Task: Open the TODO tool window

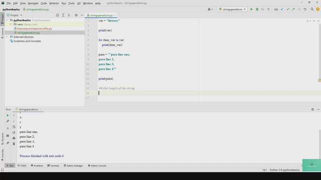Action: [x=22, y=165]
